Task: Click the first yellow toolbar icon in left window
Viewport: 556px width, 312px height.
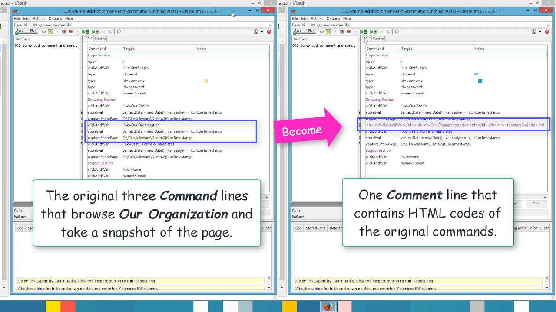Action: click(x=44, y=32)
